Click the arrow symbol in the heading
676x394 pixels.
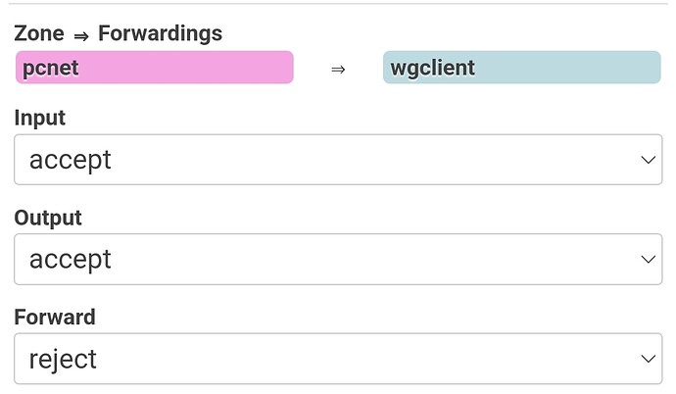coord(81,35)
